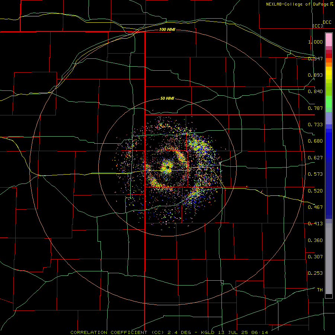Click the radar site center point

[168, 167]
